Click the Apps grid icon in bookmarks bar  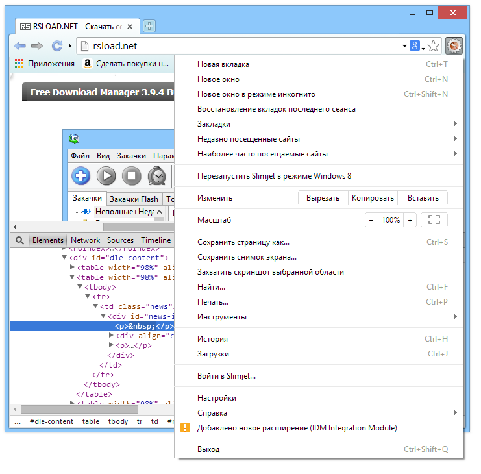pos(19,64)
